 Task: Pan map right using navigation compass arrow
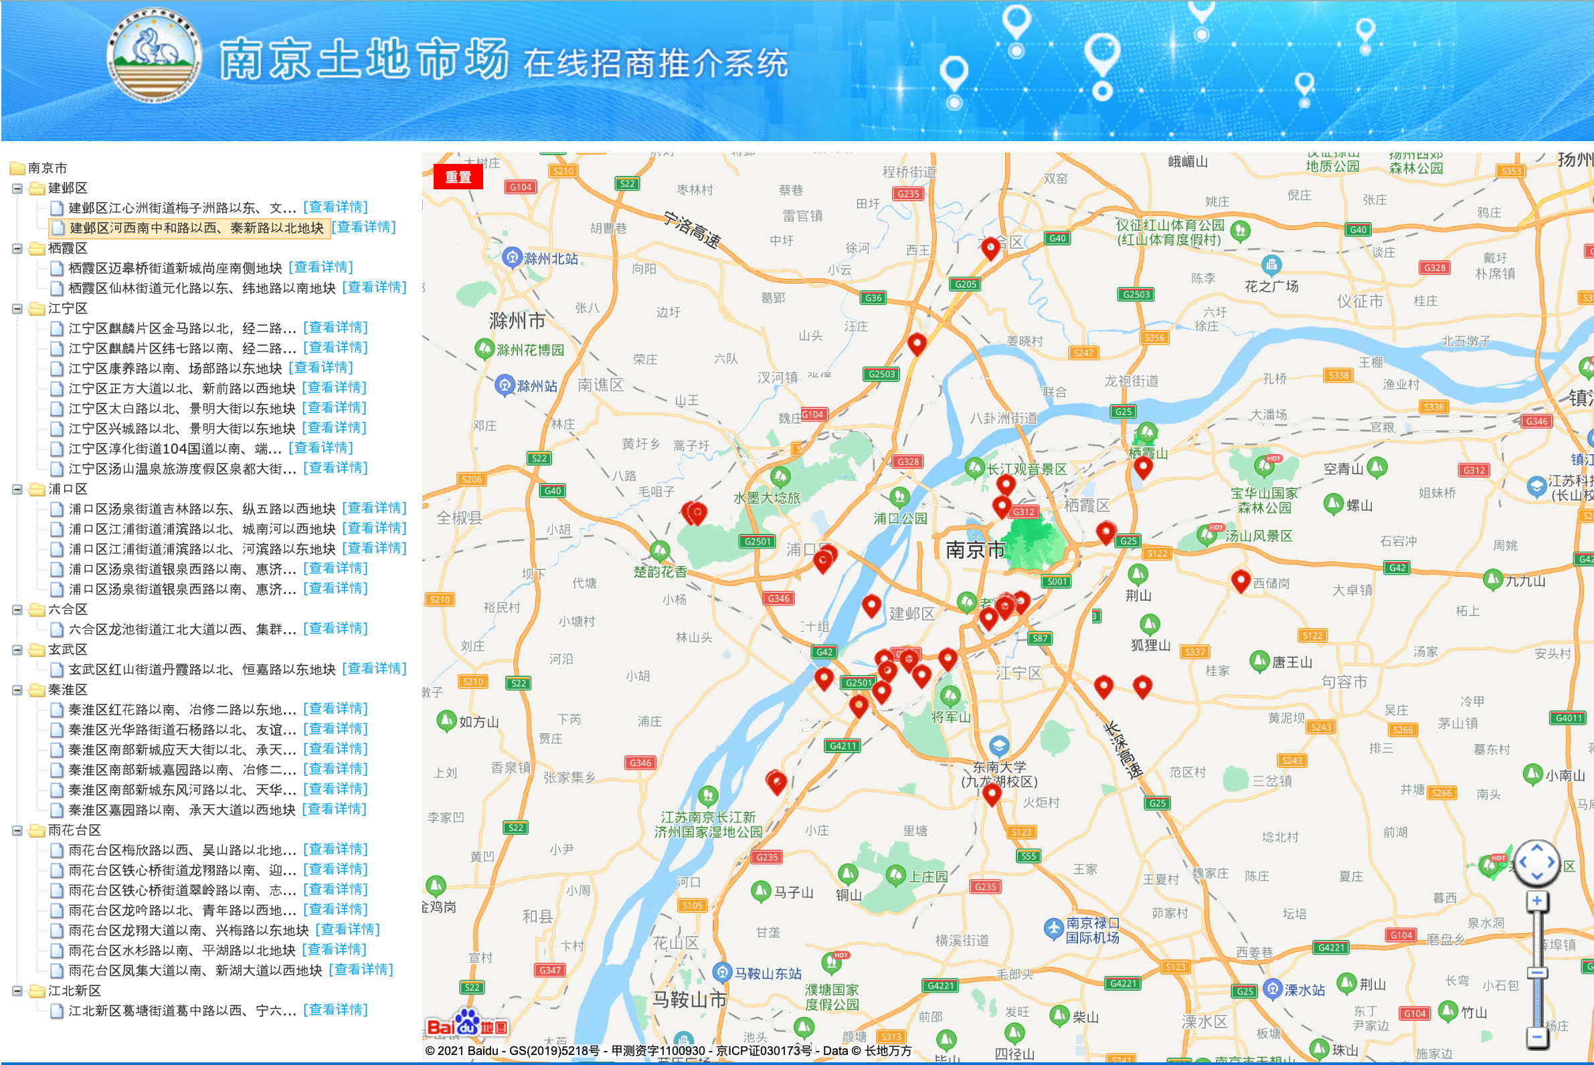(x=1551, y=862)
